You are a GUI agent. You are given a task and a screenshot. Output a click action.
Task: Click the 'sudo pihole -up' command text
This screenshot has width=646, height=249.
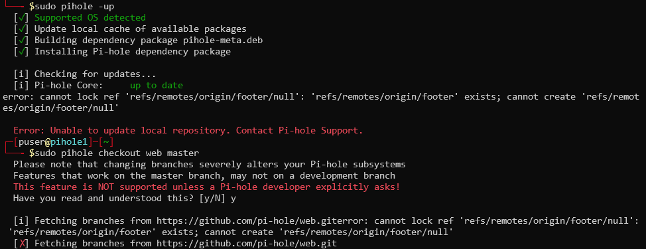coord(74,7)
